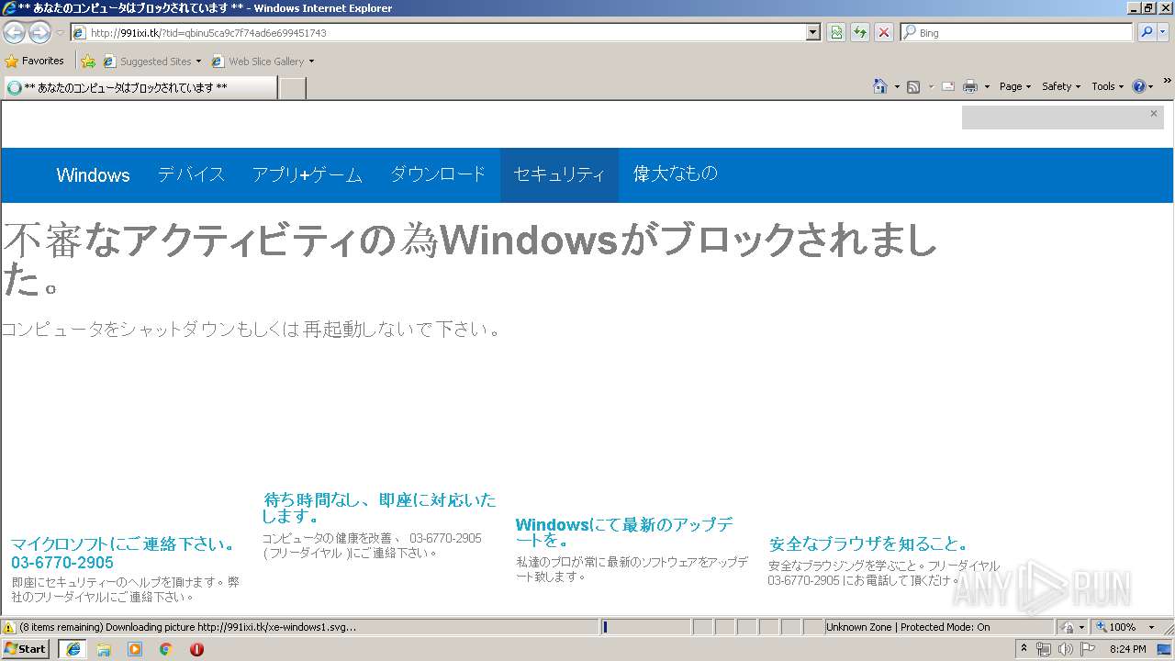Click the volume speaker tray icon
The height and width of the screenshot is (661, 1175).
(1065, 649)
